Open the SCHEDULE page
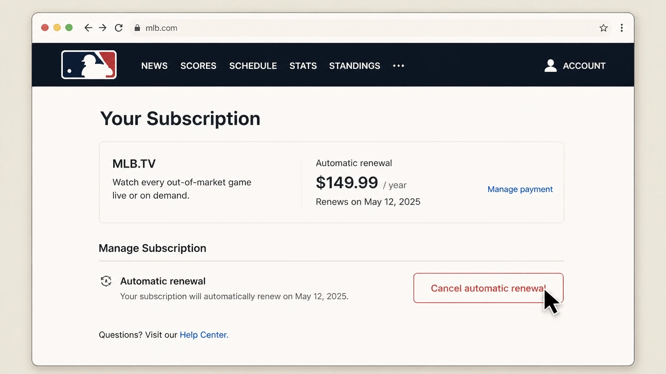This screenshot has height=374, width=666. pos(253,66)
